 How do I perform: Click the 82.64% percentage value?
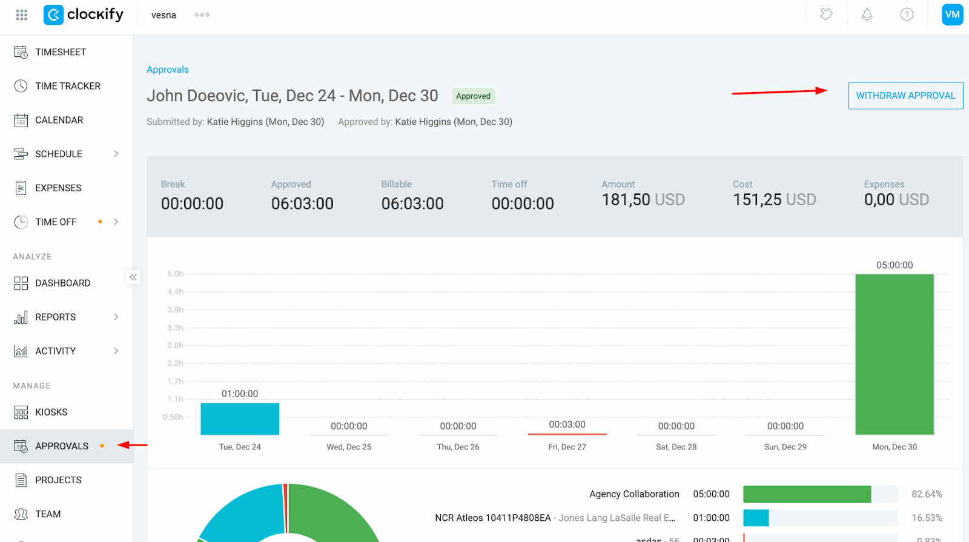pyautogui.click(x=927, y=494)
